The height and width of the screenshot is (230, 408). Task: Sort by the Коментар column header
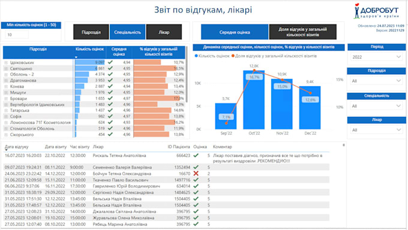pyautogui.click(x=222, y=147)
